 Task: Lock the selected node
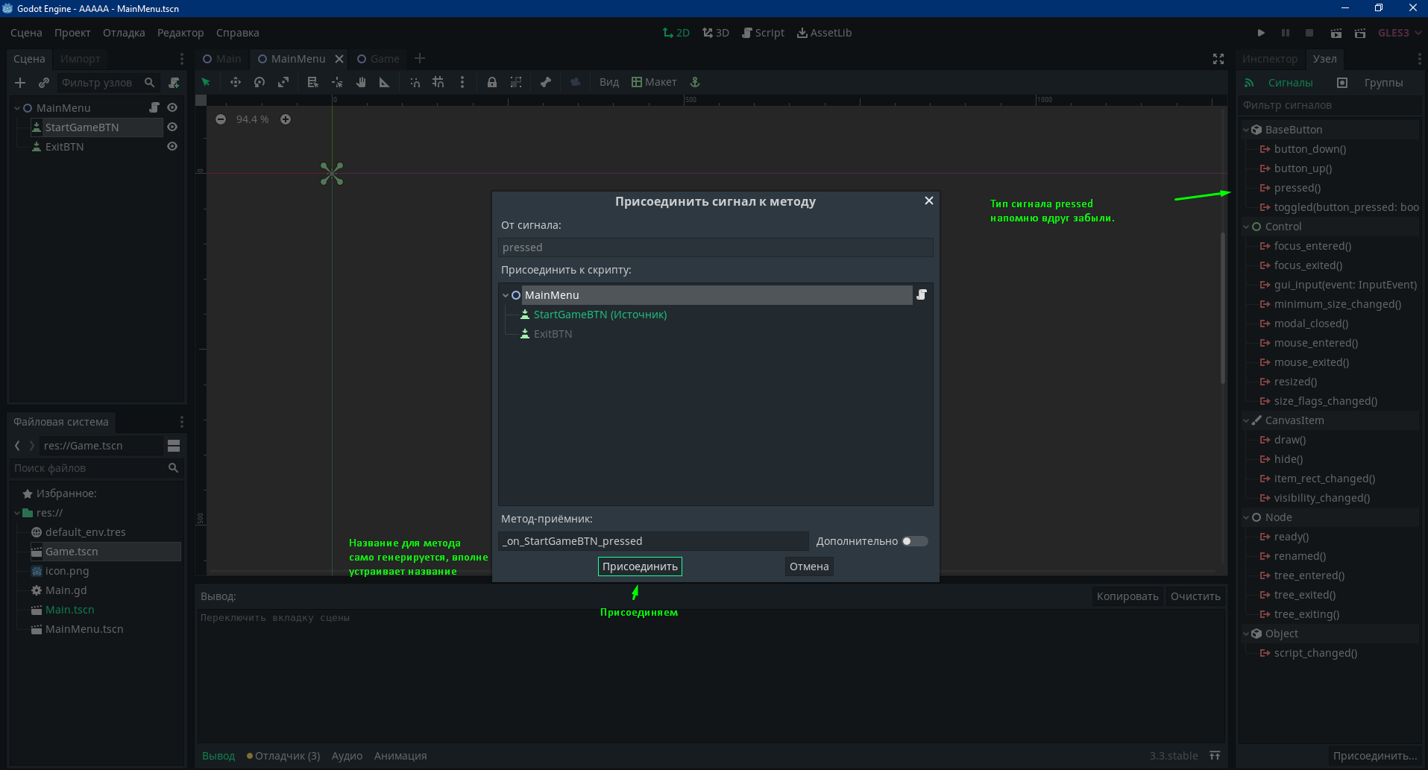coord(492,82)
